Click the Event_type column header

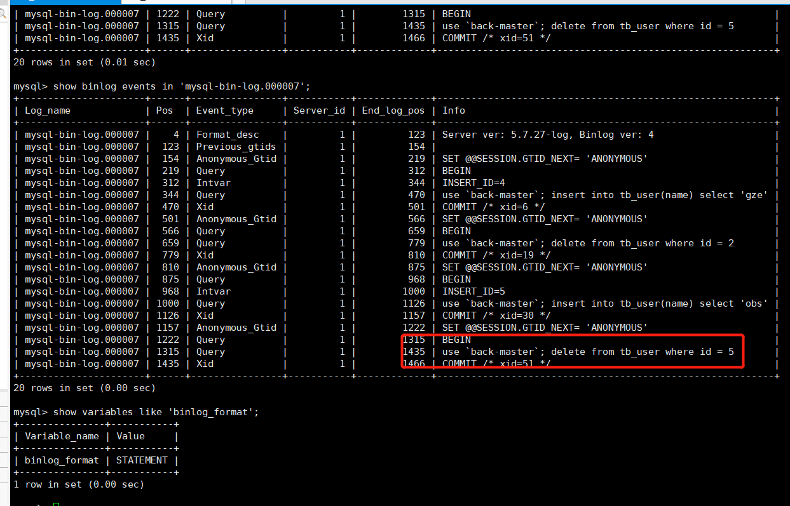pos(225,110)
